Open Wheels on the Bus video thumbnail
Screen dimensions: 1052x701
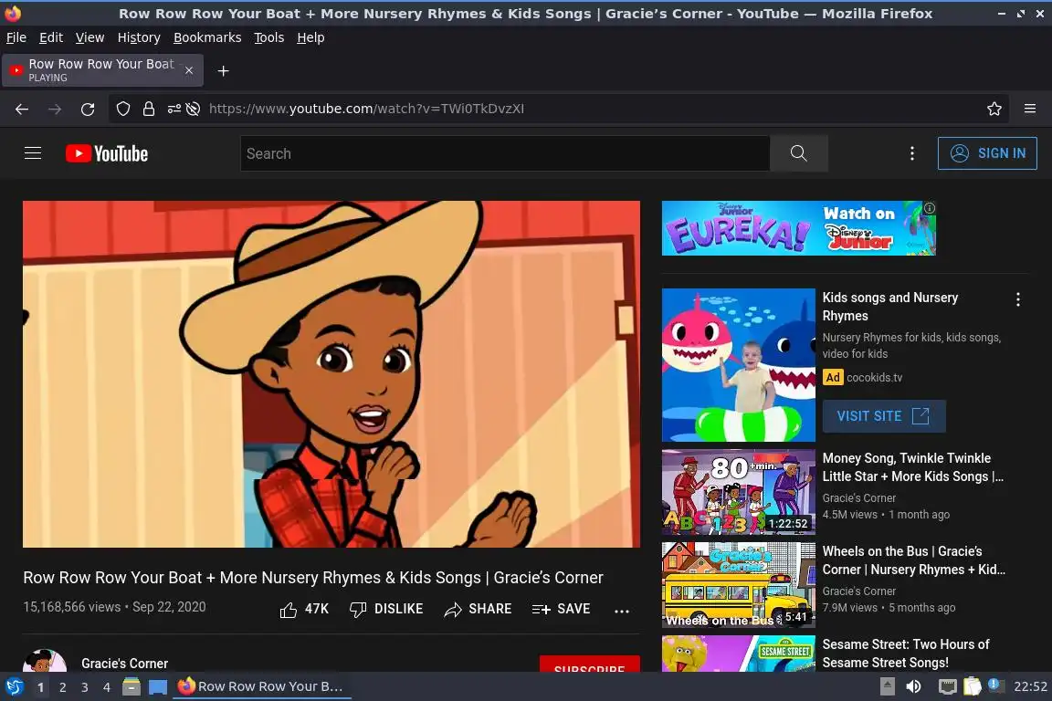point(739,585)
